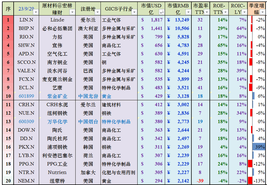Click the 紫金矿业 company link
Screen dimensions: 267x185
[57, 96]
